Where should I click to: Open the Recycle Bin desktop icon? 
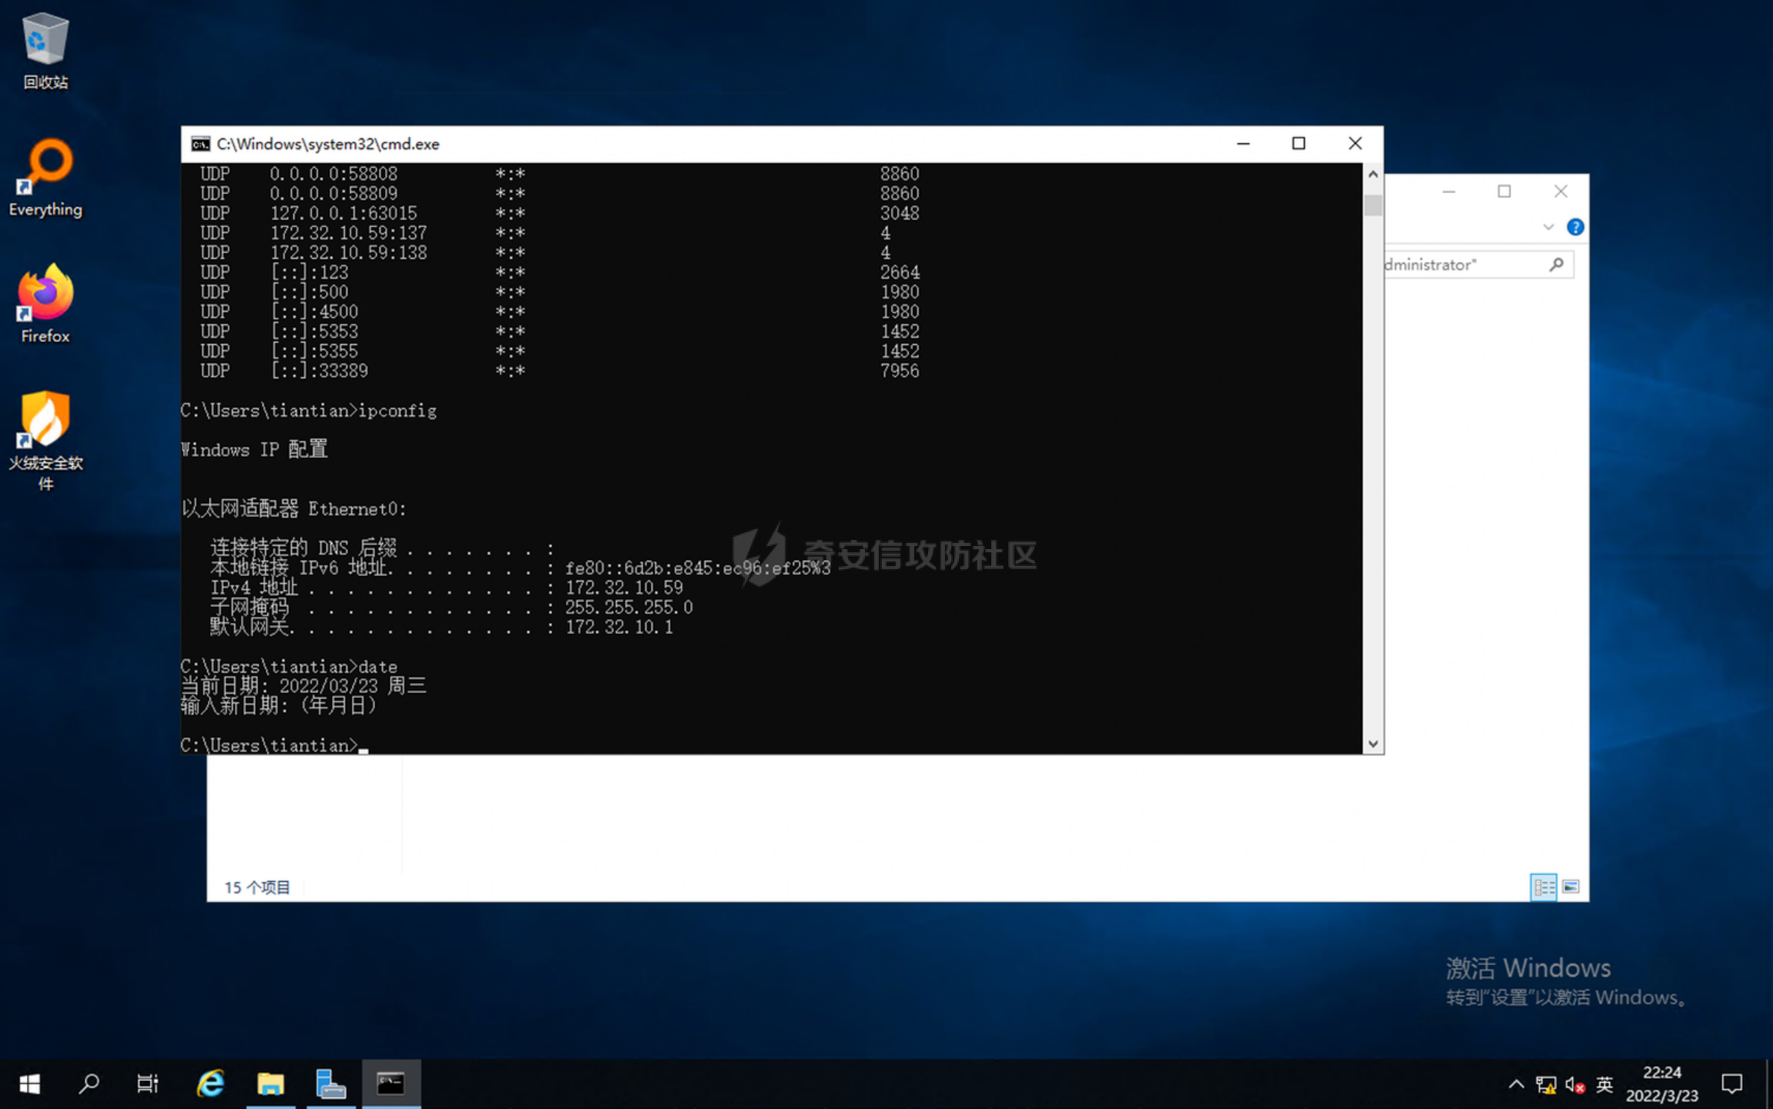pyautogui.click(x=45, y=48)
